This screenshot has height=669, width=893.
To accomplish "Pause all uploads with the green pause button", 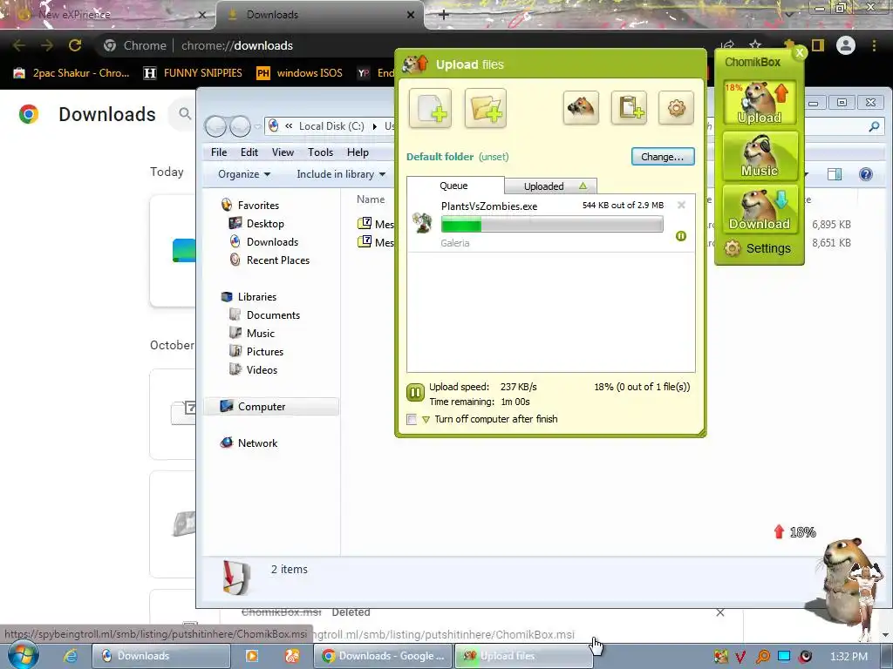I will pyautogui.click(x=415, y=393).
